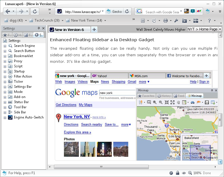Select the New in Version 6 tab
This screenshot has height=177, width=224.
point(69,30)
